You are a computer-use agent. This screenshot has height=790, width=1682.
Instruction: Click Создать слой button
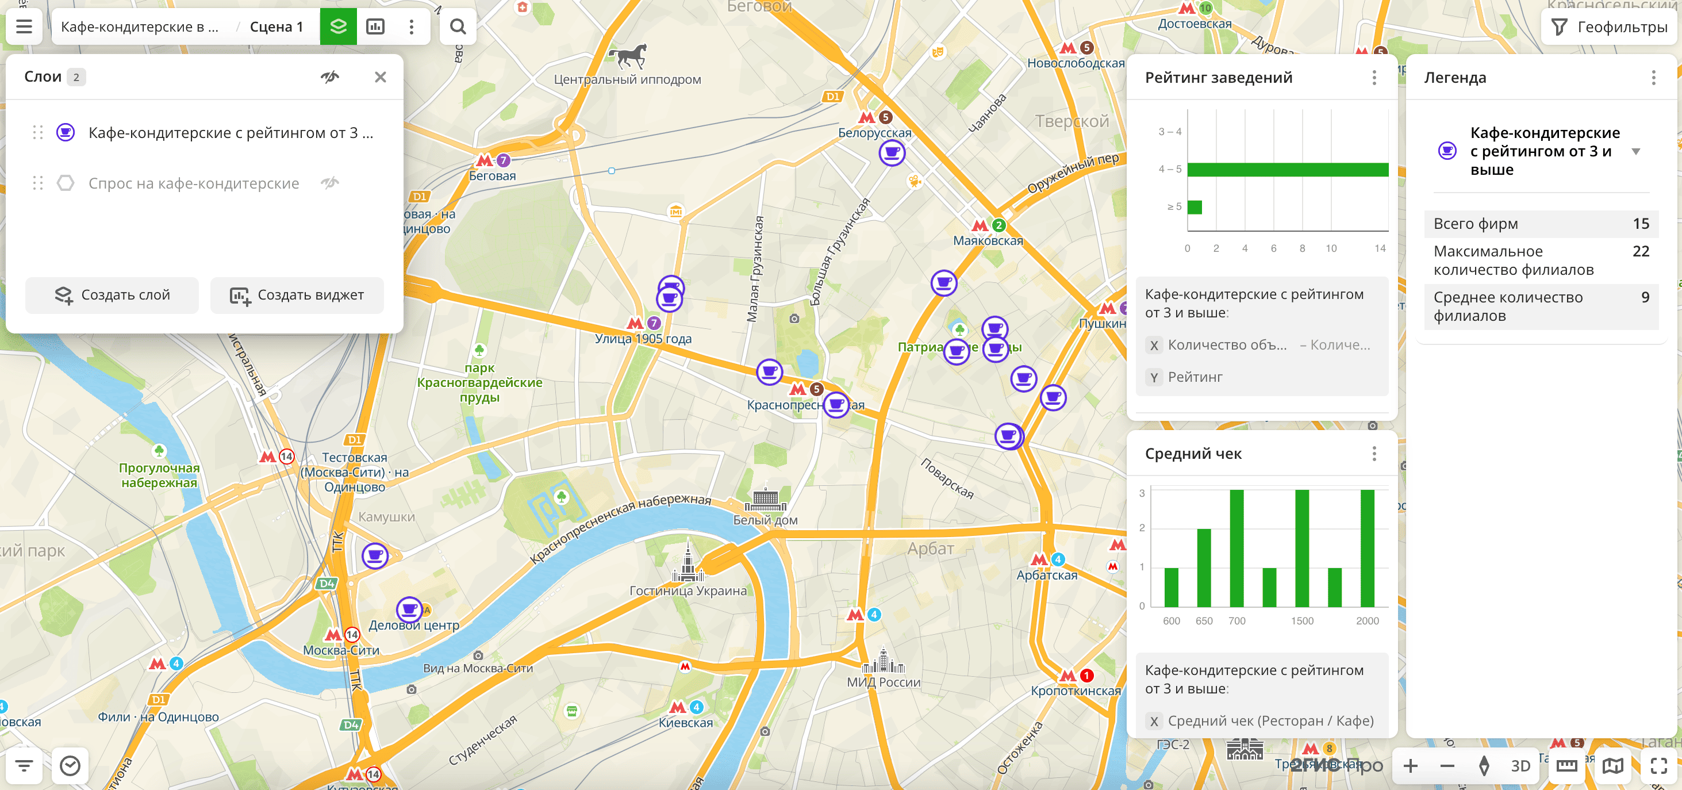[x=112, y=295]
